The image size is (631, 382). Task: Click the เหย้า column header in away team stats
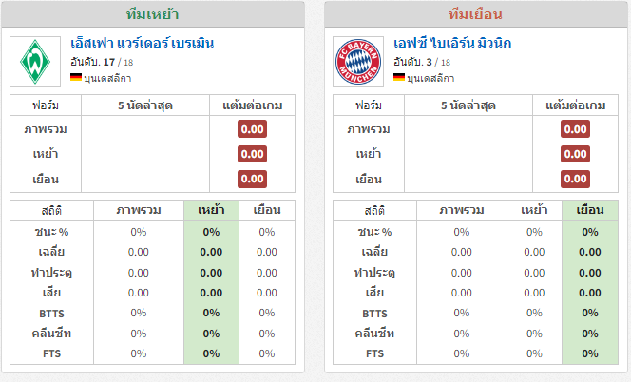(x=534, y=210)
